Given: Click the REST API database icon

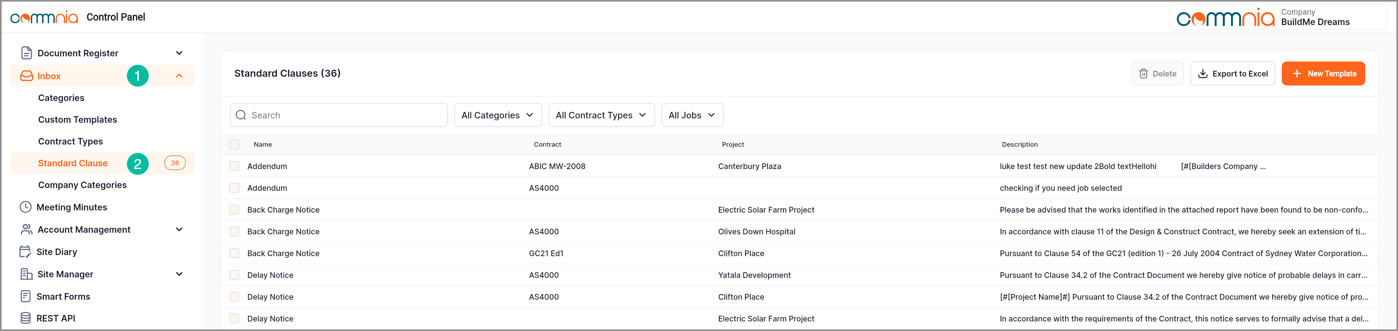Looking at the screenshot, I should 26,318.
